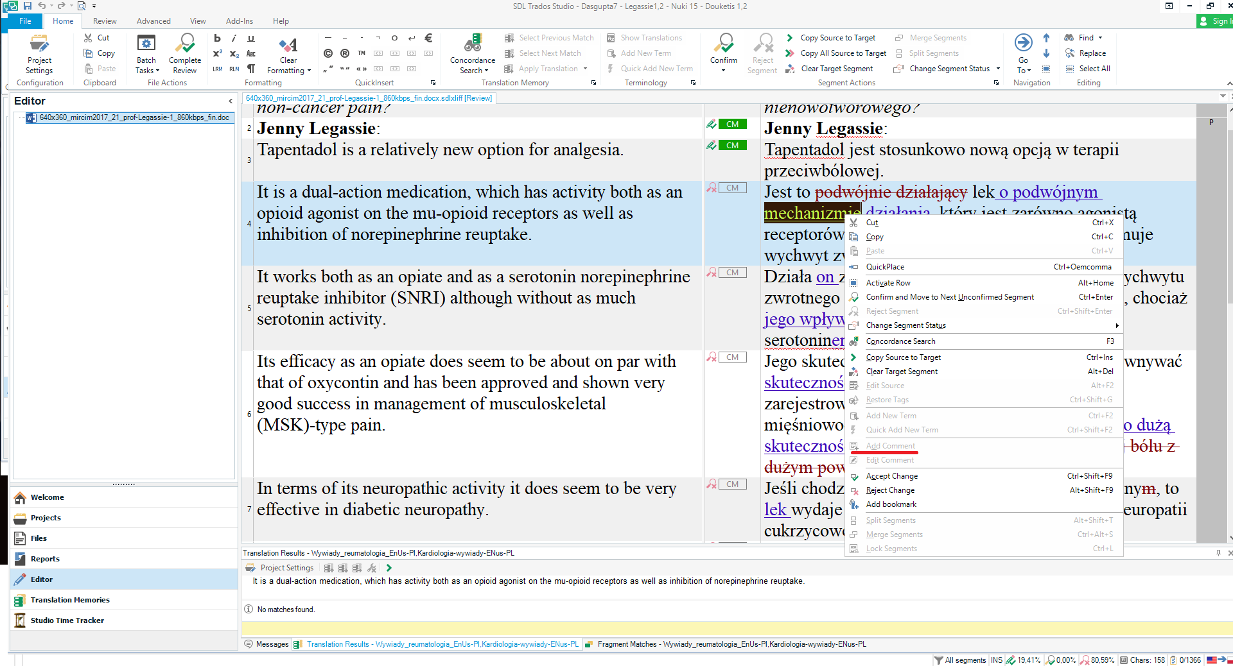The height and width of the screenshot is (666, 1233).
Task: Click the All segments display filter in status bar
Action: click(x=960, y=660)
